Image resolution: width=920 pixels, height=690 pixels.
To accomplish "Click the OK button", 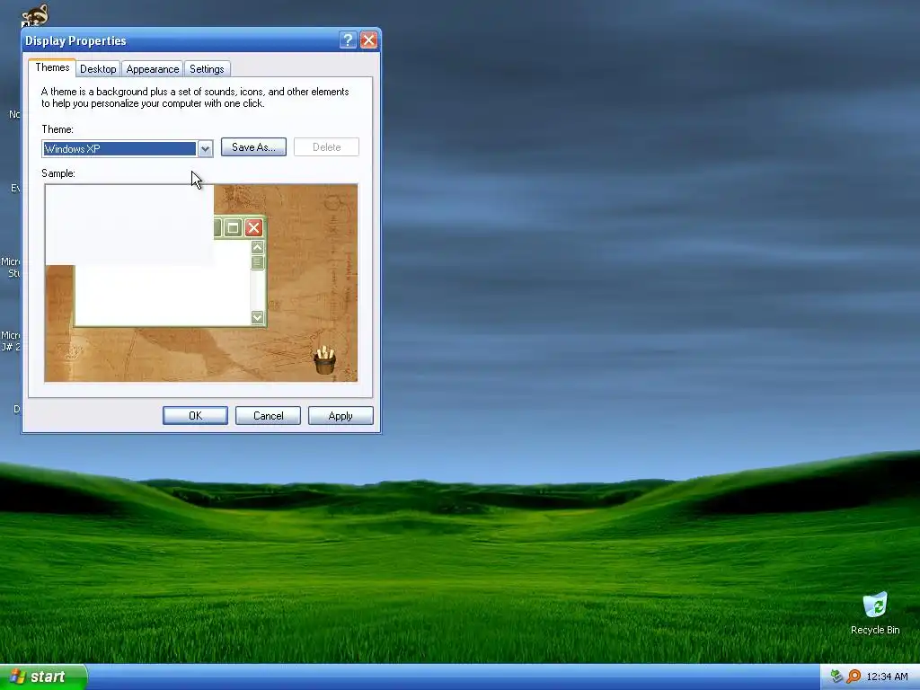I will (195, 415).
